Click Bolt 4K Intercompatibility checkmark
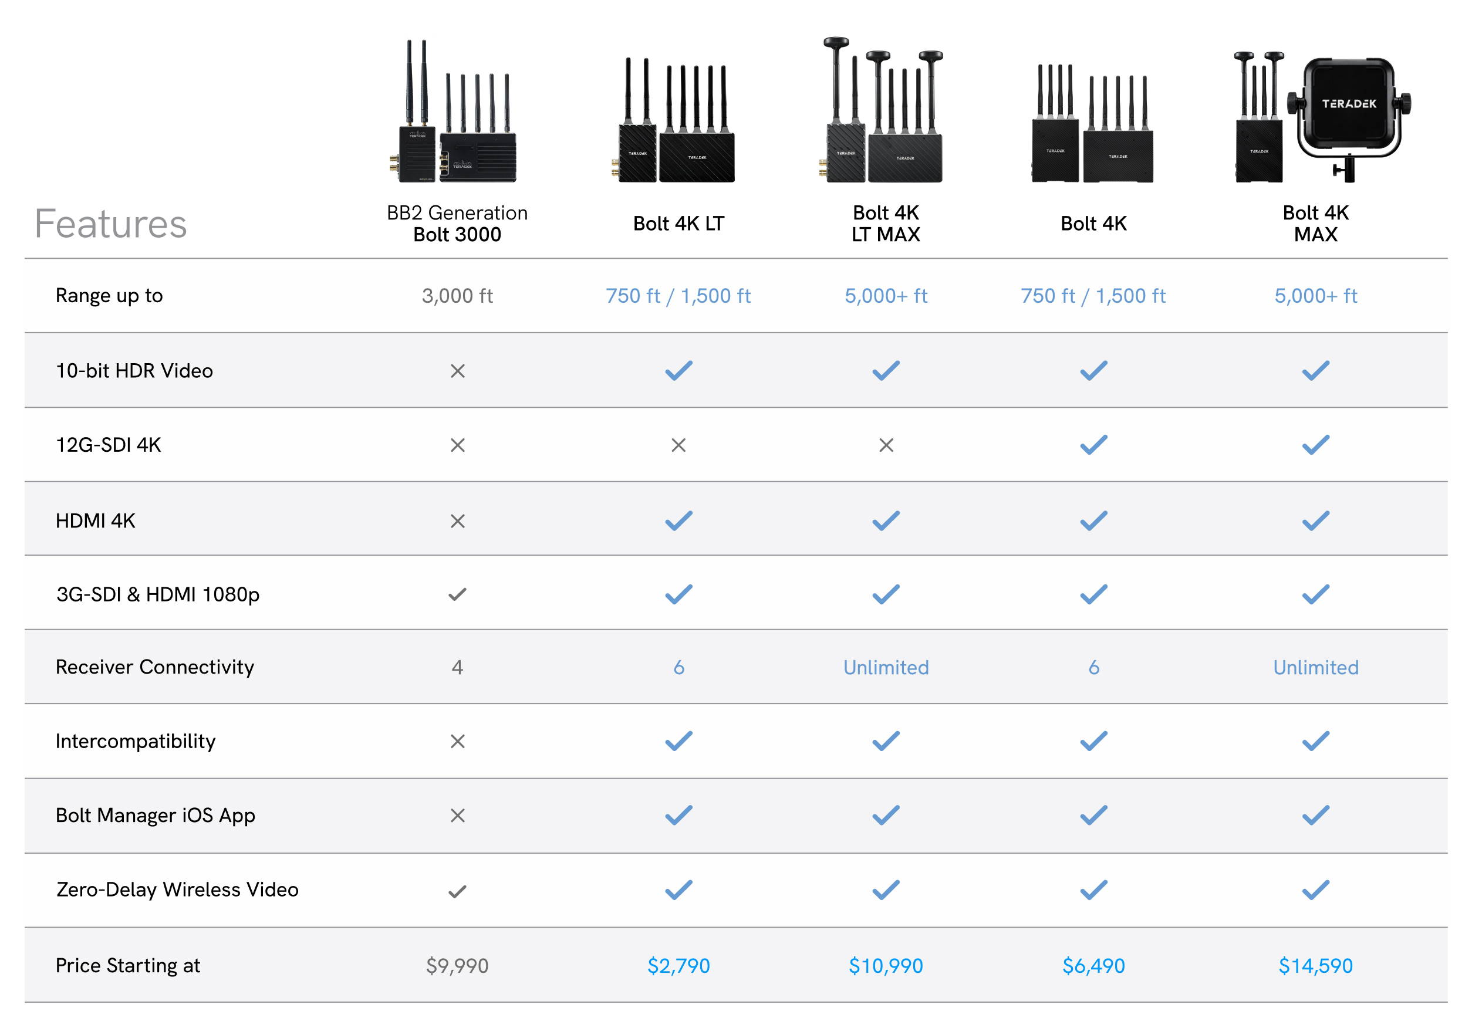 pos(1094,741)
